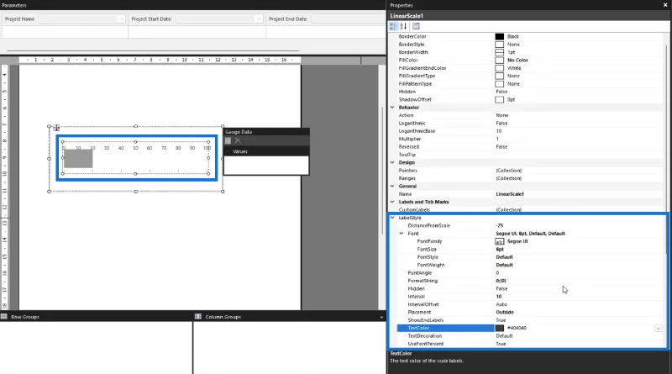The image size is (672, 374).
Task: Select the TextDecoration Default value
Action: 504,336
